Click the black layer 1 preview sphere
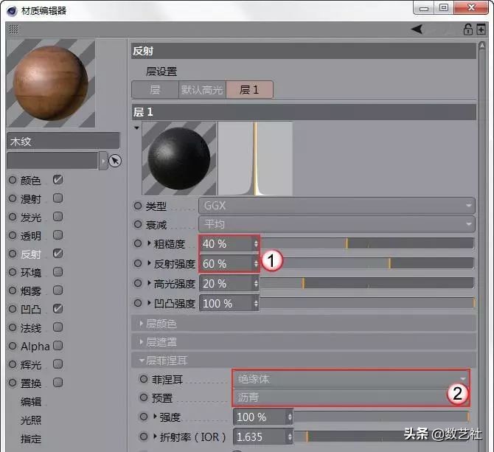The height and width of the screenshot is (452, 494). pos(179,159)
